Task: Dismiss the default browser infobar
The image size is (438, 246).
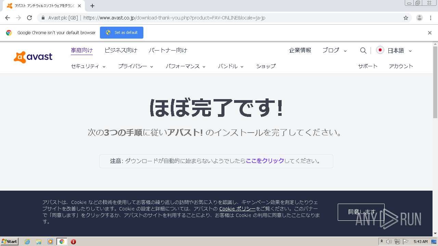Action: 430,33
